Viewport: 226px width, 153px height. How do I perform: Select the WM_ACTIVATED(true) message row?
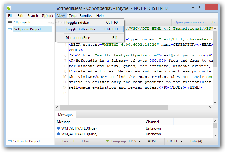click(134, 128)
